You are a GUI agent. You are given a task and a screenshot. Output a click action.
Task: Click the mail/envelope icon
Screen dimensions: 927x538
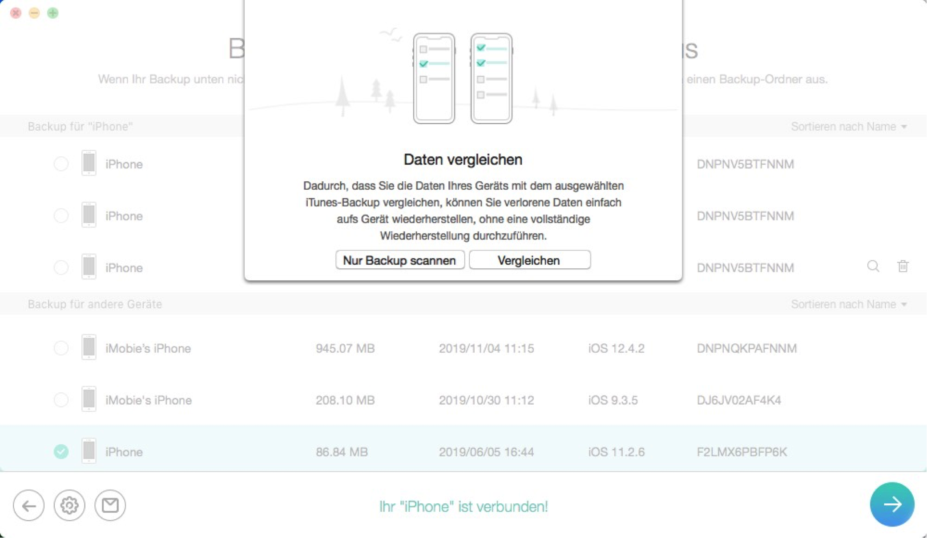click(x=109, y=505)
